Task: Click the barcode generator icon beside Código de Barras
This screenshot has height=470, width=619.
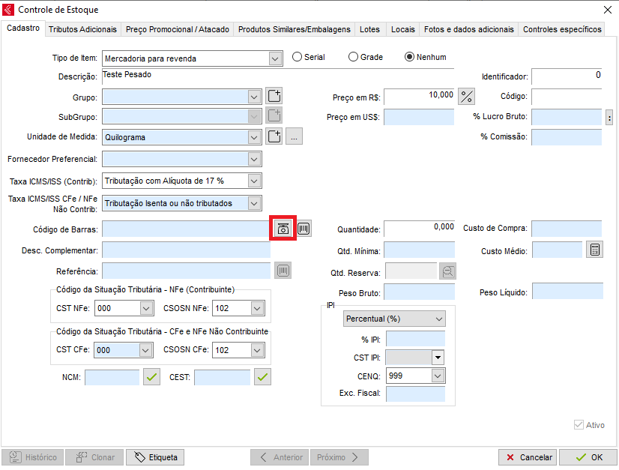Action: (x=304, y=229)
